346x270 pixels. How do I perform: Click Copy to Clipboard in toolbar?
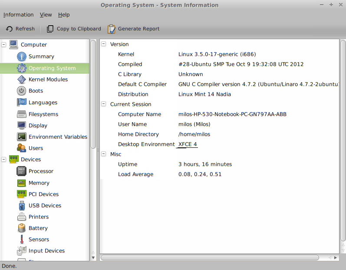coord(74,29)
